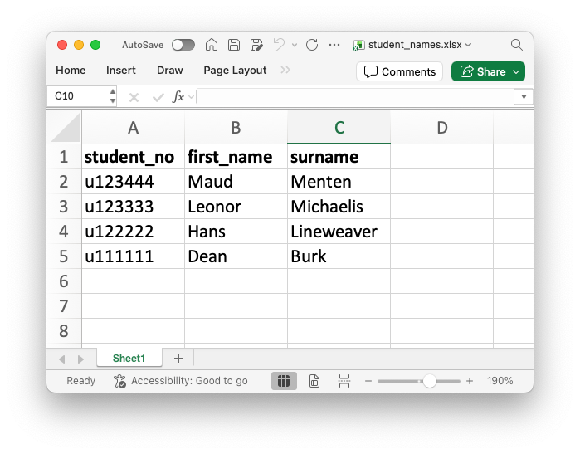Click into the formula bar input
The height and width of the screenshot is (454, 580).
coord(355,96)
